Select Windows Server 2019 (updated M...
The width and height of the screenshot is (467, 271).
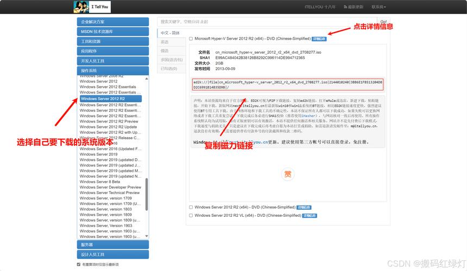pos(110,171)
